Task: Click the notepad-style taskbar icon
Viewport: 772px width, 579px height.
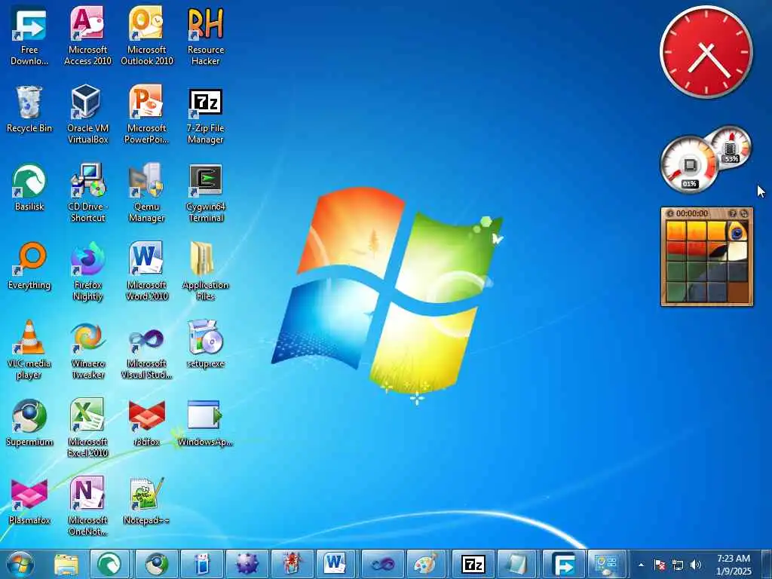Action: pos(517,564)
